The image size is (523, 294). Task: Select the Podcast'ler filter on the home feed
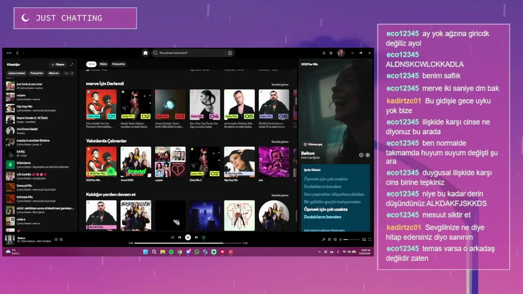coord(119,64)
